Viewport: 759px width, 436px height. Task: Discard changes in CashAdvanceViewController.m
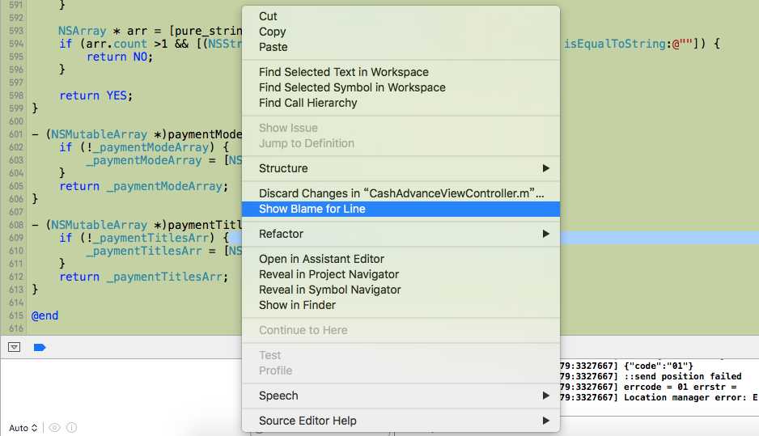401,193
